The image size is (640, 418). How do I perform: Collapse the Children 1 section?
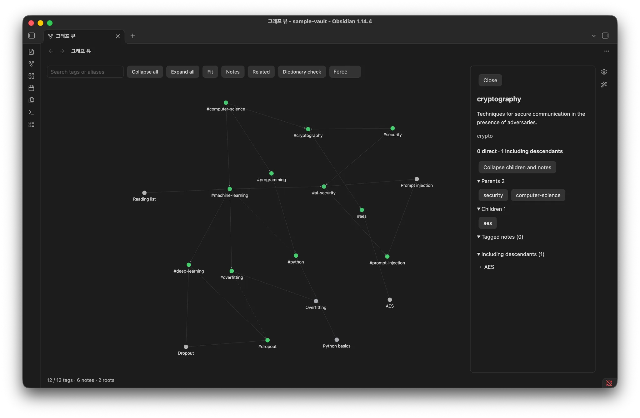tap(491, 209)
